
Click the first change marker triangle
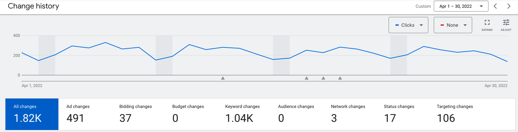pyautogui.click(x=223, y=78)
